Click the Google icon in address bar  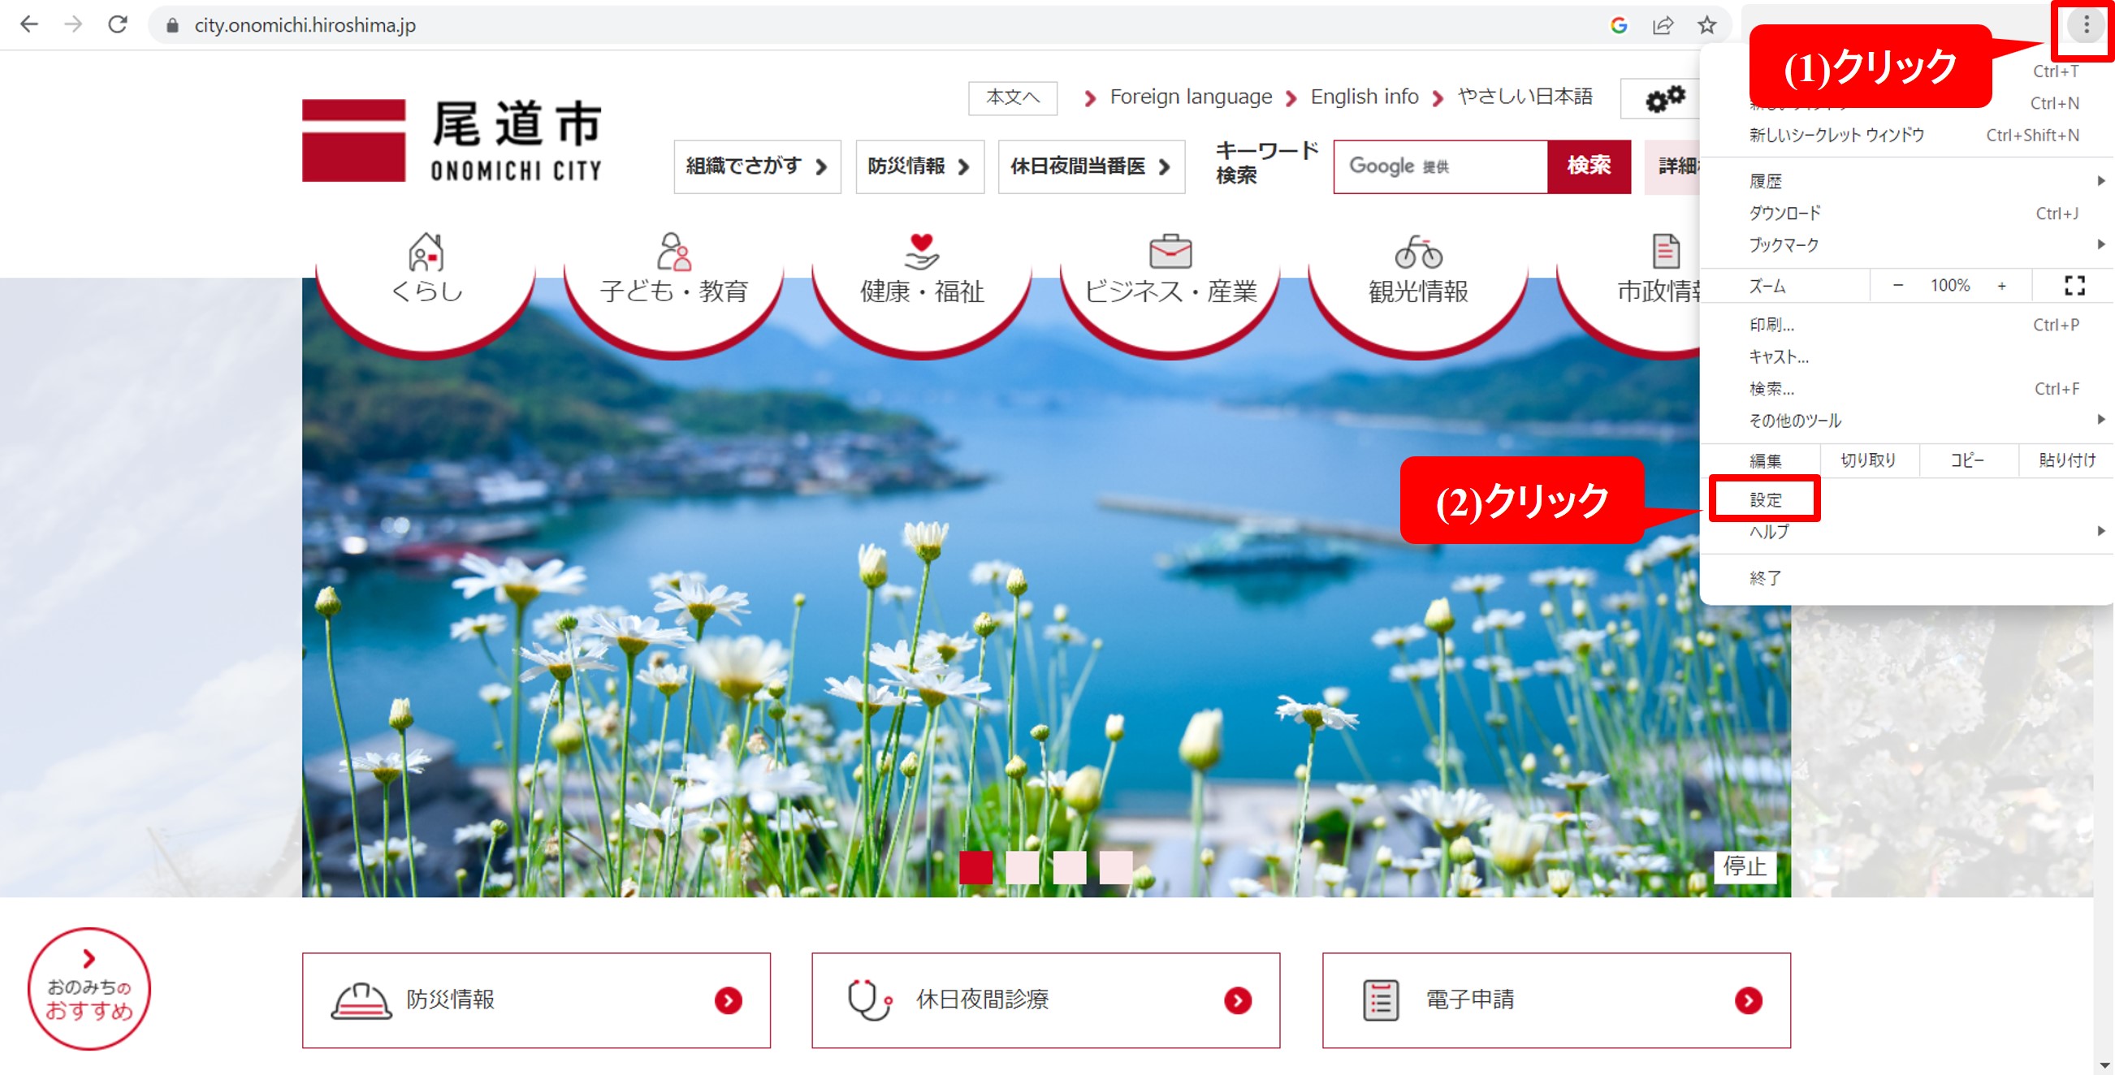click(x=1618, y=25)
